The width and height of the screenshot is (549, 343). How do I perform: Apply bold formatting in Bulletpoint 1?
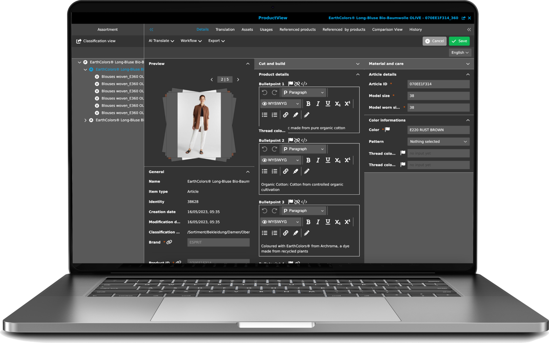(308, 104)
